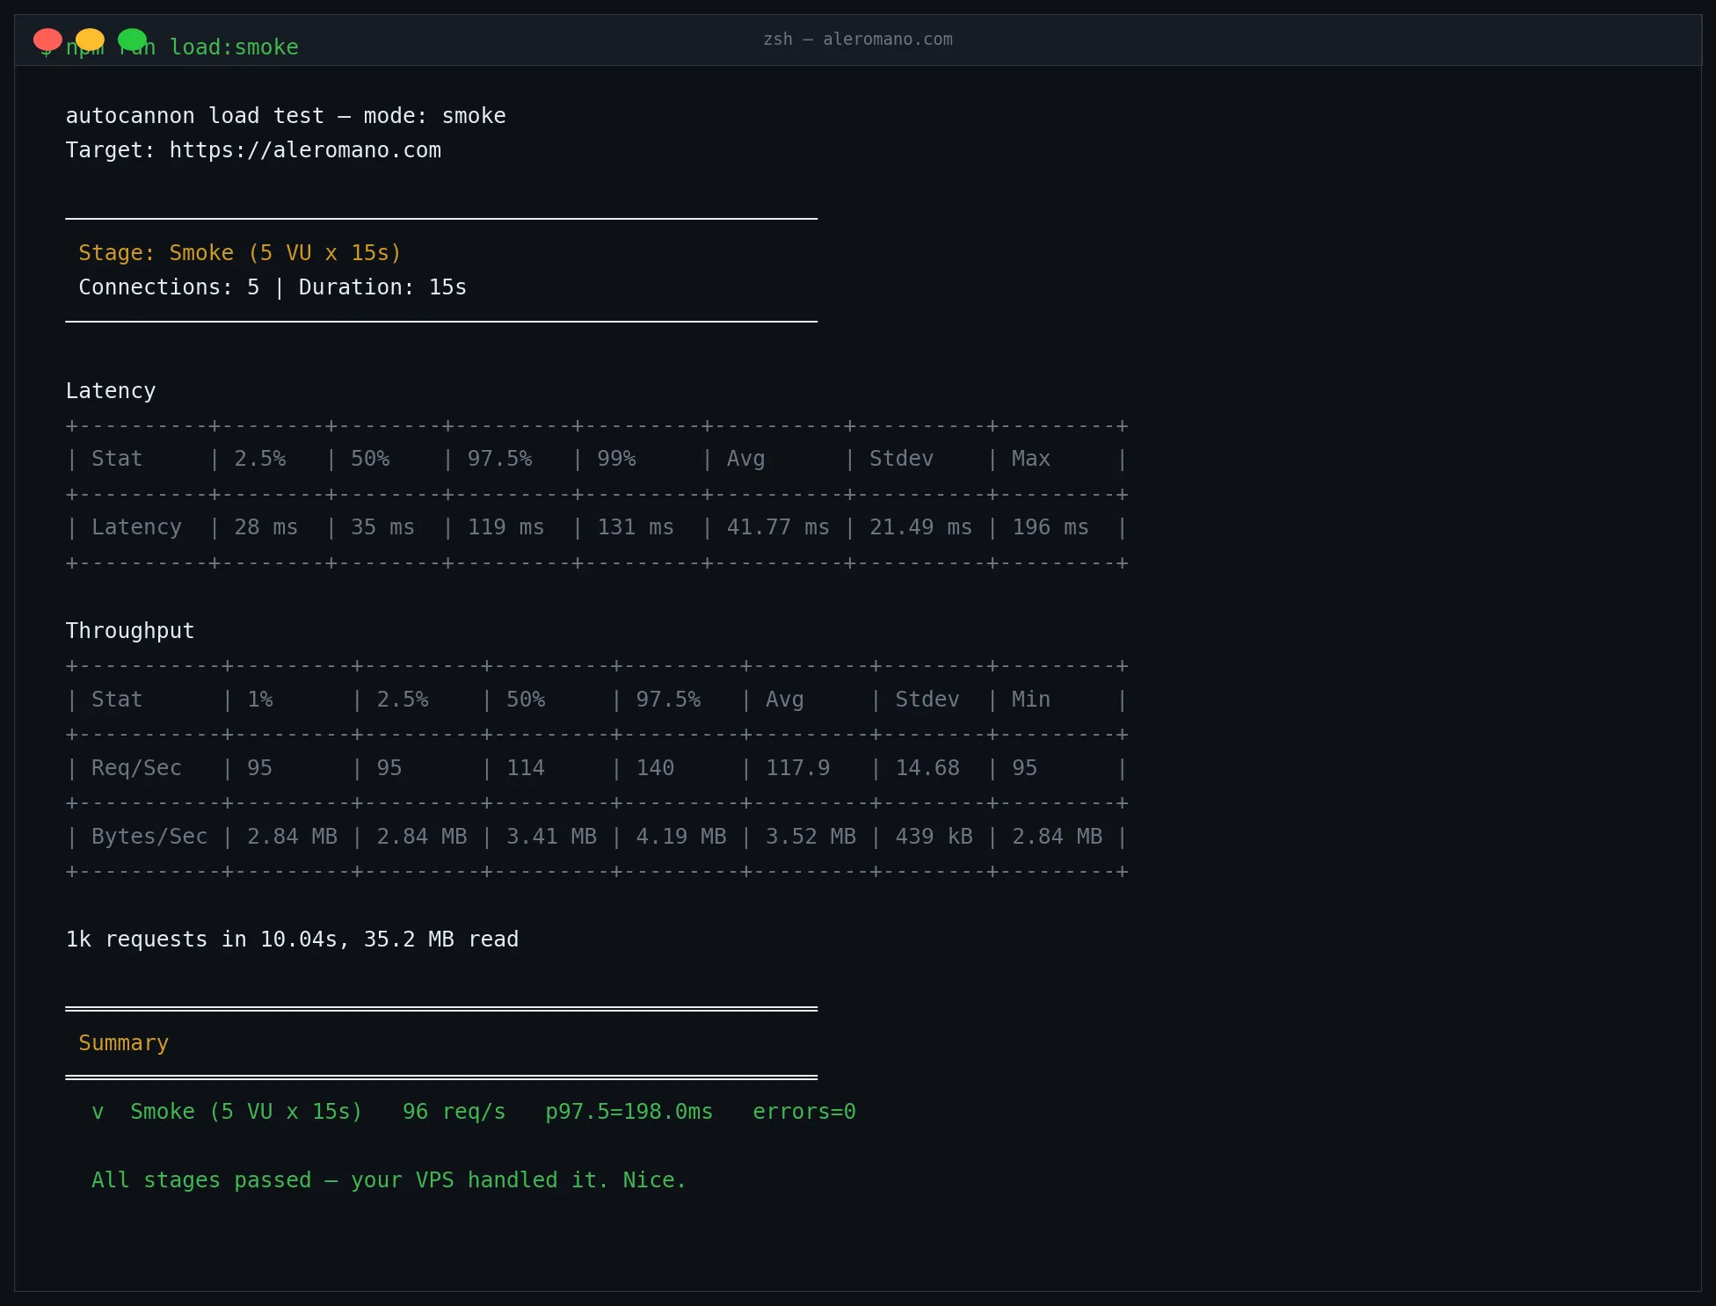Open the https://aleromano.com target link
The height and width of the screenshot is (1306, 1716).
tap(305, 149)
